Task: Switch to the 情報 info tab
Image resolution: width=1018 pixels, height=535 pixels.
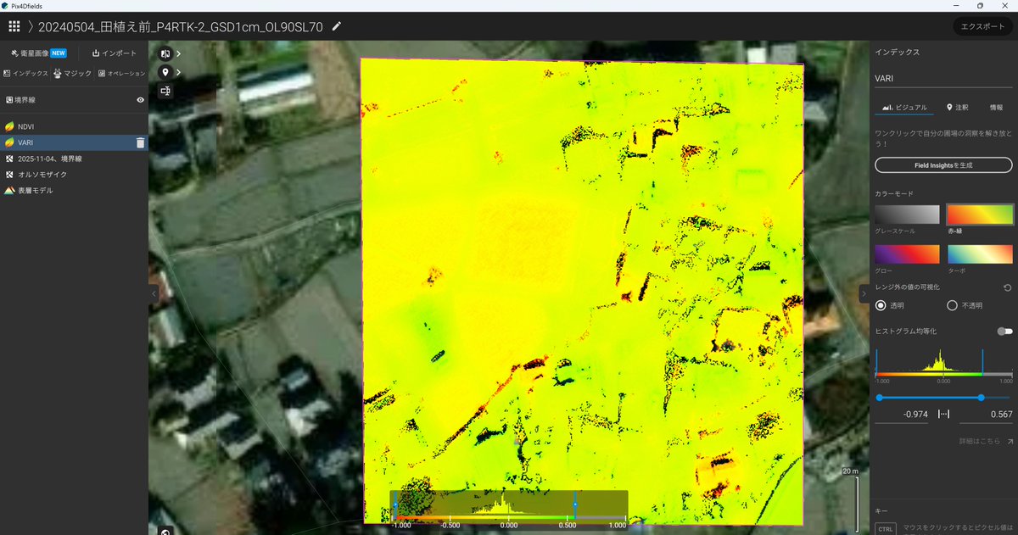Action: click(x=996, y=108)
